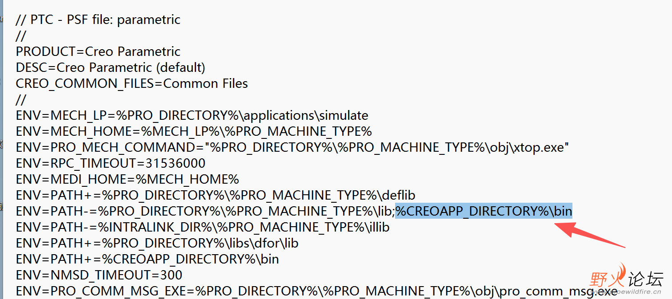Click the unhighlighted line 'ENV=PATH+=%CREOAPP_DIRECTORY%\bin'
The width and height of the screenshot is (672, 299).
147,259
